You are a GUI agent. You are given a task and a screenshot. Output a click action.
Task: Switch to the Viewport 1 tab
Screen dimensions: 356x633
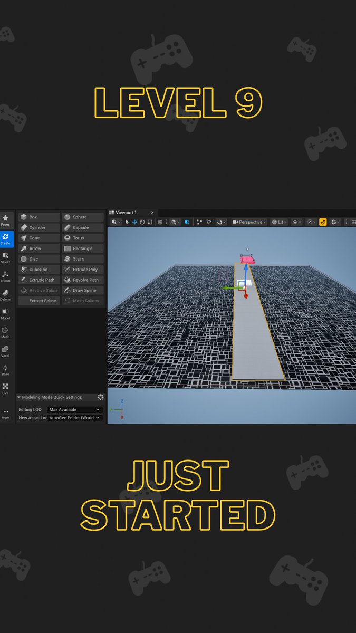(126, 212)
